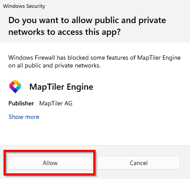This screenshot has width=190, height=179.
Task: Select the MapTiler AG publisher name
Action: [56, 103]
